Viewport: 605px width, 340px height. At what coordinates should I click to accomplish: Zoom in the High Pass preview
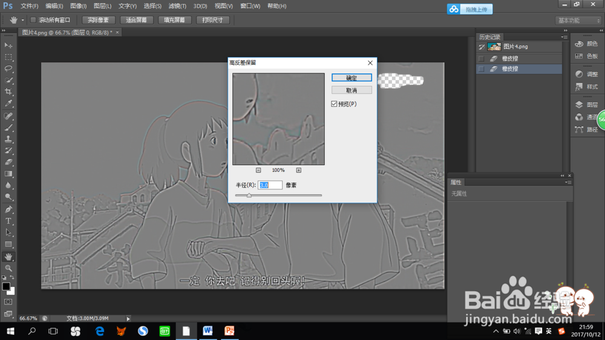click(299, 170)
